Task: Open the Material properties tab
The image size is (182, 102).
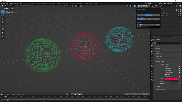Action: [152, 76]
